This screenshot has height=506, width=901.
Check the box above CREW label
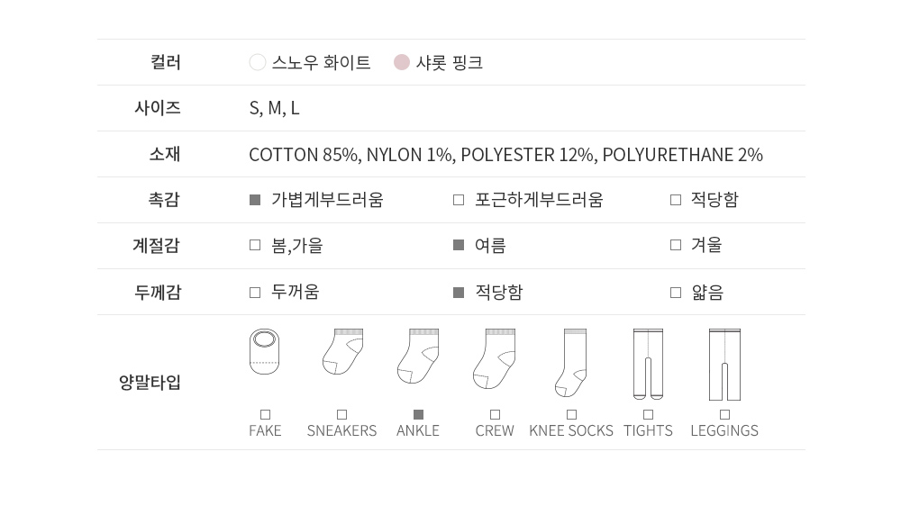(495, 415)
